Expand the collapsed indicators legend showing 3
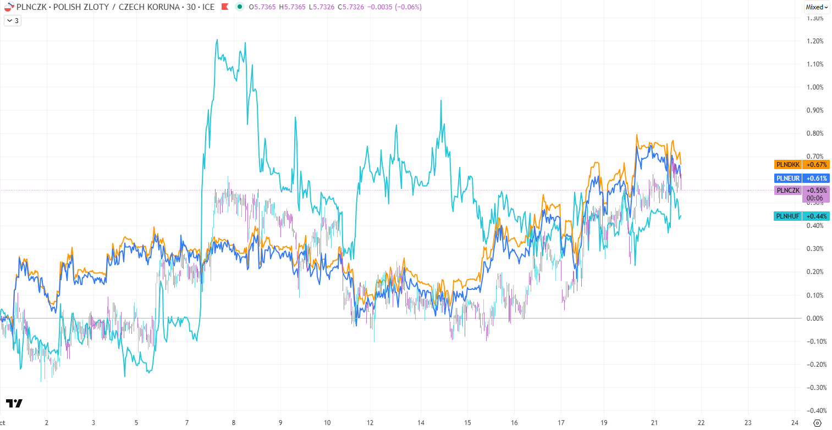 13,20
